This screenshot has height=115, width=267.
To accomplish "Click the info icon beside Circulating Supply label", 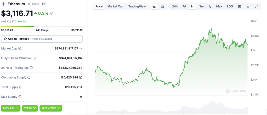I will (29, 77).
